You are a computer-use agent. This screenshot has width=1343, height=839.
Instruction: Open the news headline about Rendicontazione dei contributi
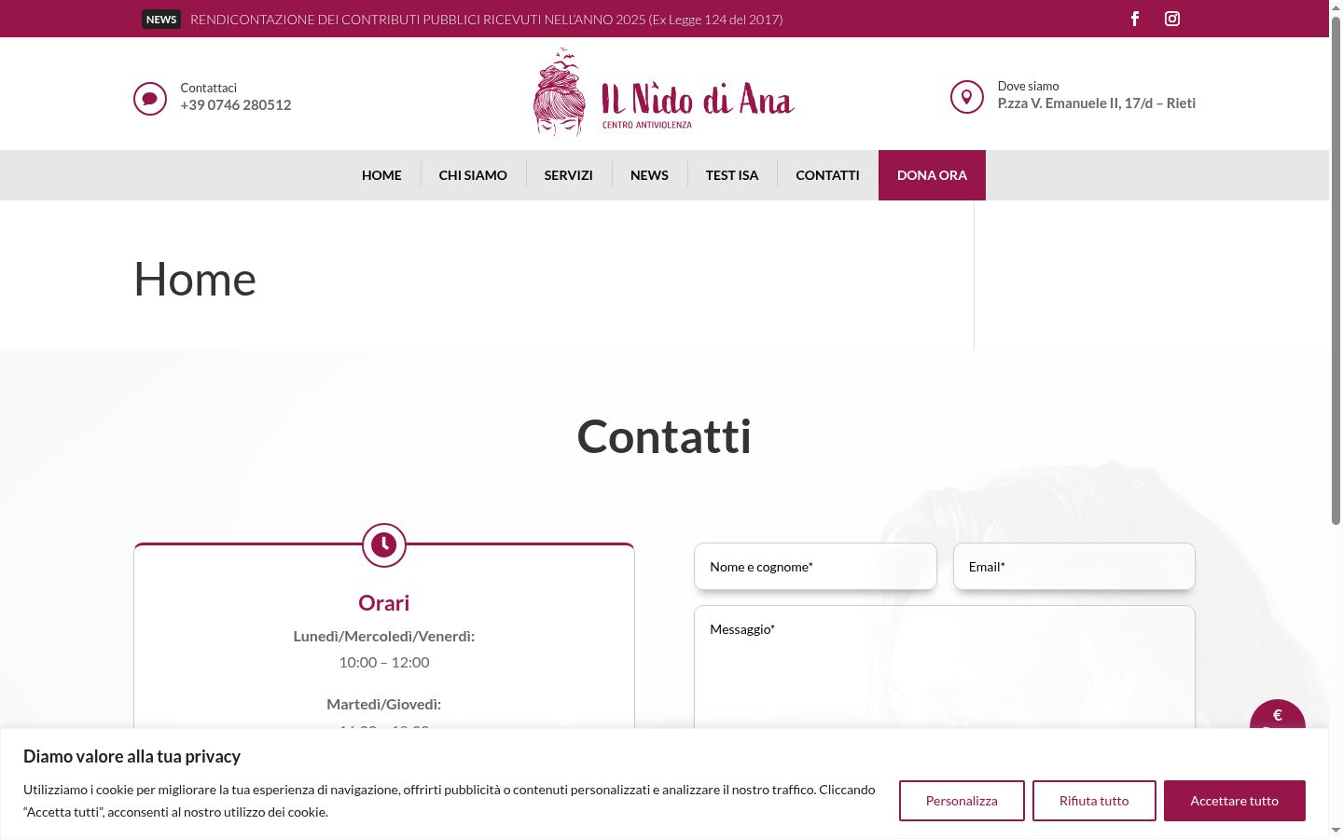tap(487, 20)
